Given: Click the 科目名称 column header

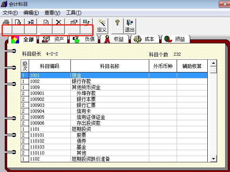Looking at the screenshot, I should (x=109, y=66).
